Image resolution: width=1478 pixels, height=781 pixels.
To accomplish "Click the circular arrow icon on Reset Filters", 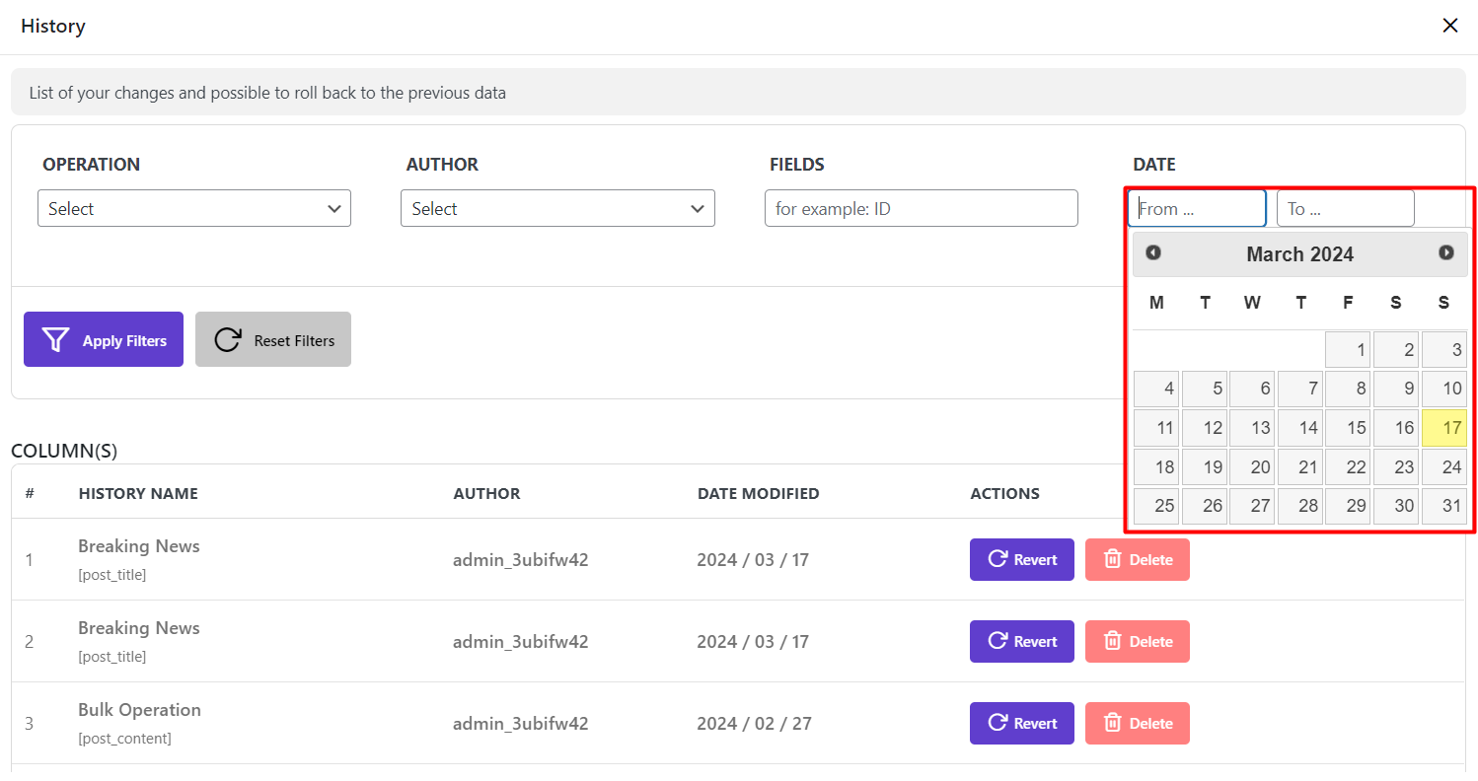I will [228, 340].
